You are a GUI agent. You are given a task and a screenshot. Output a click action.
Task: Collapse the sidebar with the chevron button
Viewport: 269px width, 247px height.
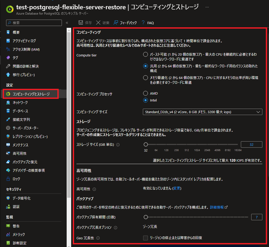(x=67, y=23)
